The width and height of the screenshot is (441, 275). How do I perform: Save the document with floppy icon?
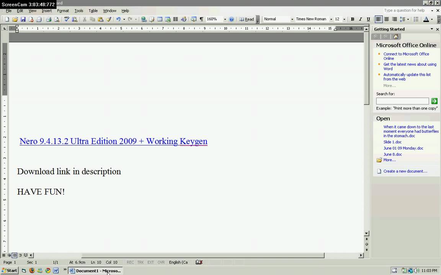tap(23, 19)
